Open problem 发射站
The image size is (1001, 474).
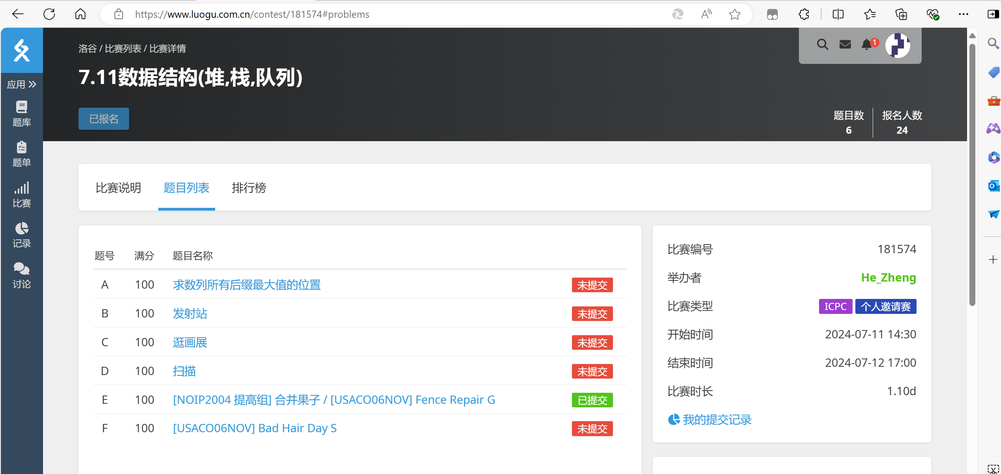click(190, 314)
